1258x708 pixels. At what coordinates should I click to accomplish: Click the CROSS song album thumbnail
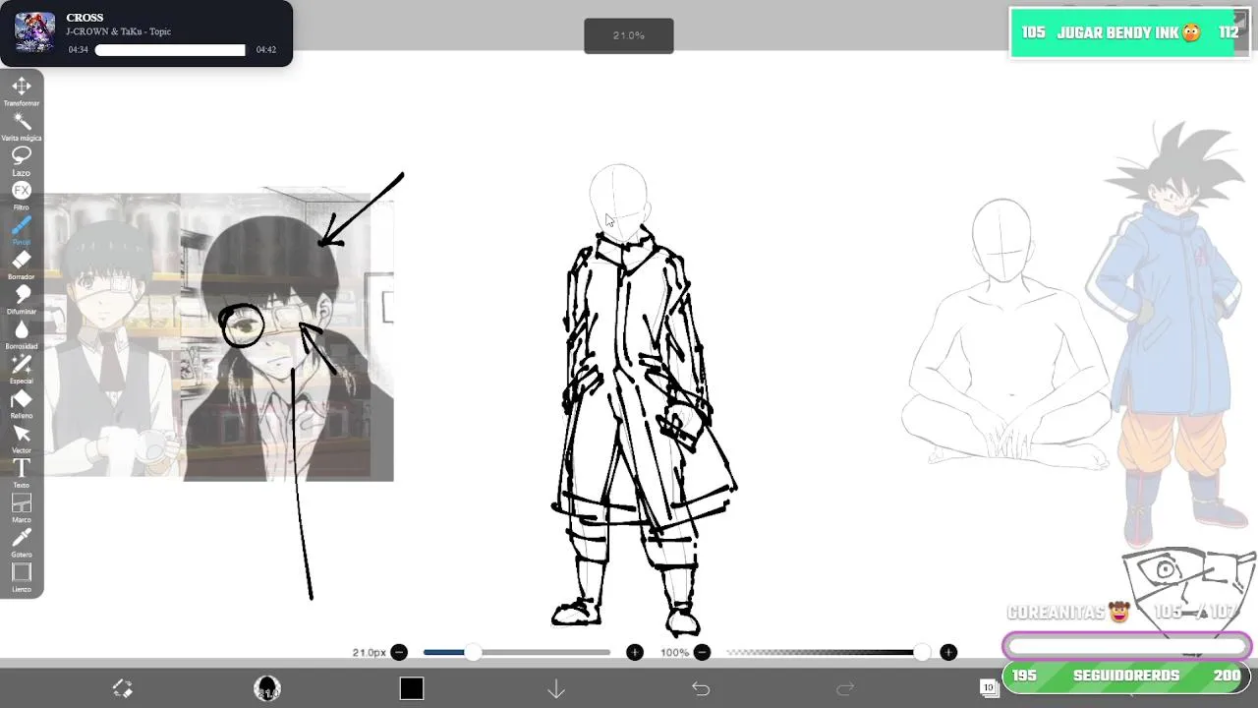click(x=34, y=32)
